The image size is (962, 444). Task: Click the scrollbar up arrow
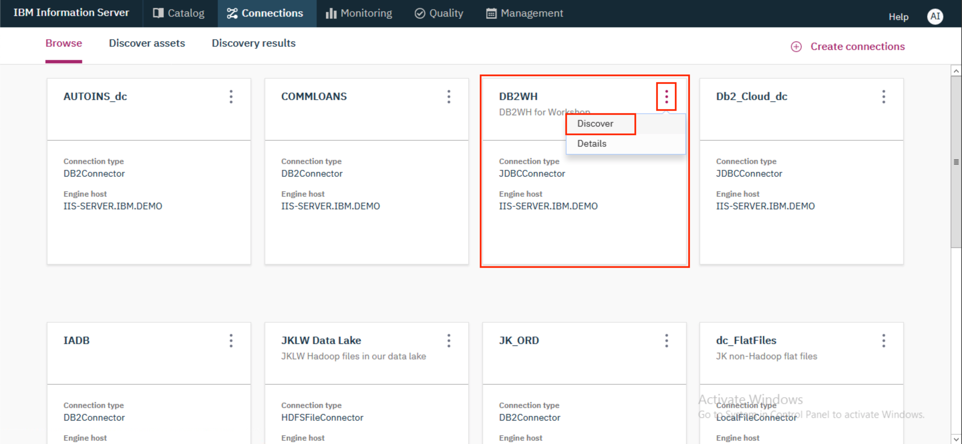(x=956, y=71)
